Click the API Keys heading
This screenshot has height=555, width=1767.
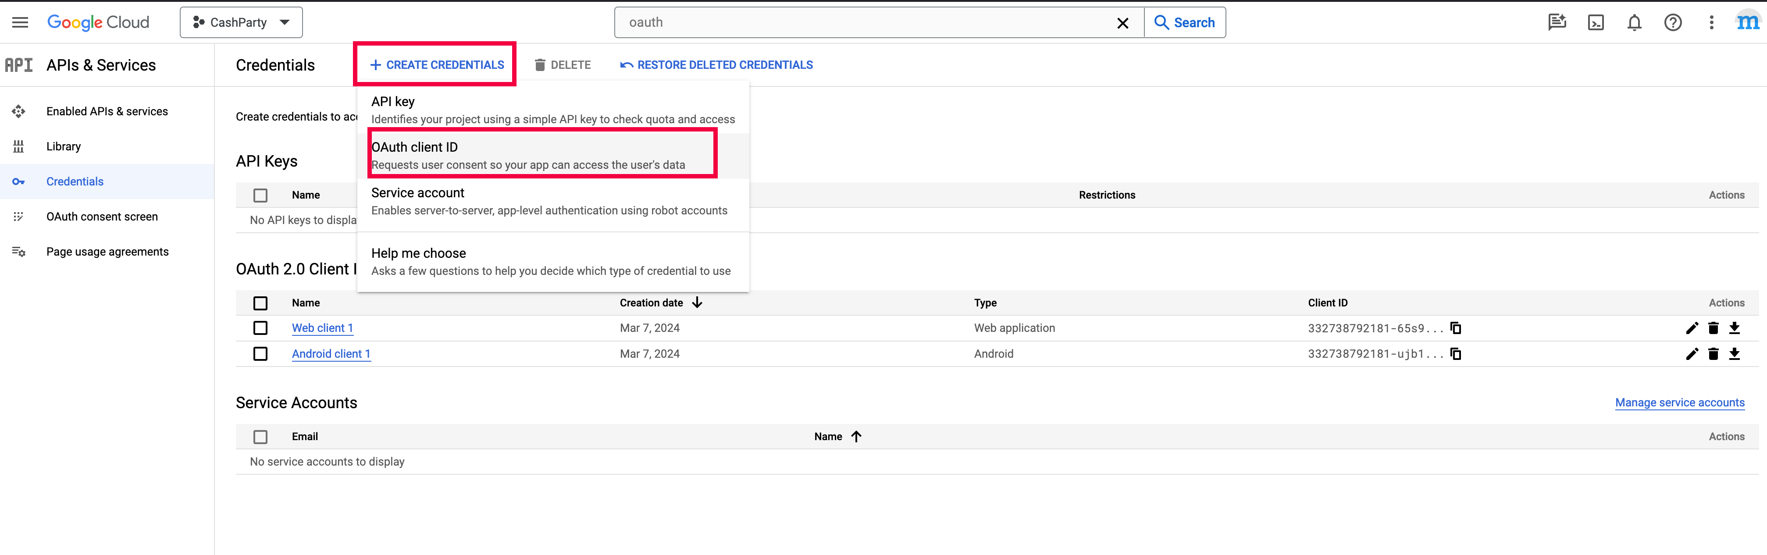point(267,161)
